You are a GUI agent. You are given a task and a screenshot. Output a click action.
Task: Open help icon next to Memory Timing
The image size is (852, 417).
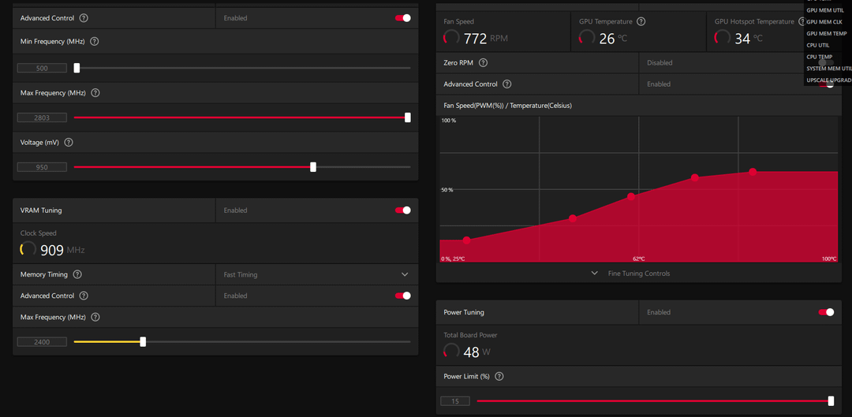tap(77, 274)
